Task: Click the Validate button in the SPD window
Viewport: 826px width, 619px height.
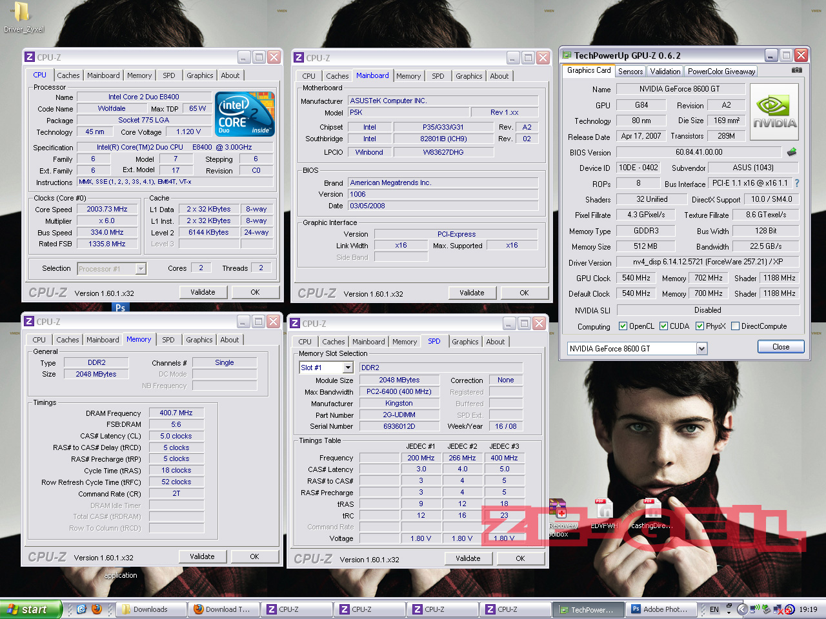Action: coord(468,558)
